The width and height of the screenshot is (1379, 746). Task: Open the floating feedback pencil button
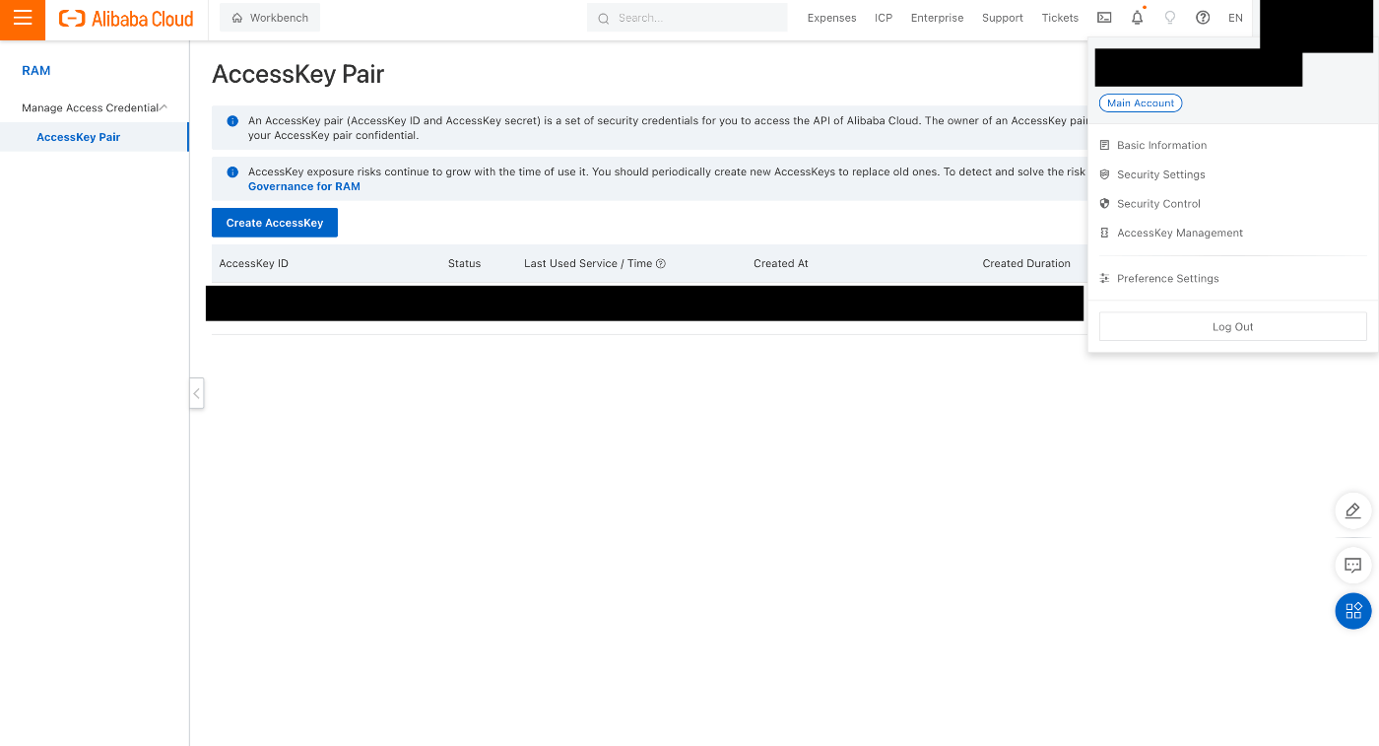tap(1352, 511)
